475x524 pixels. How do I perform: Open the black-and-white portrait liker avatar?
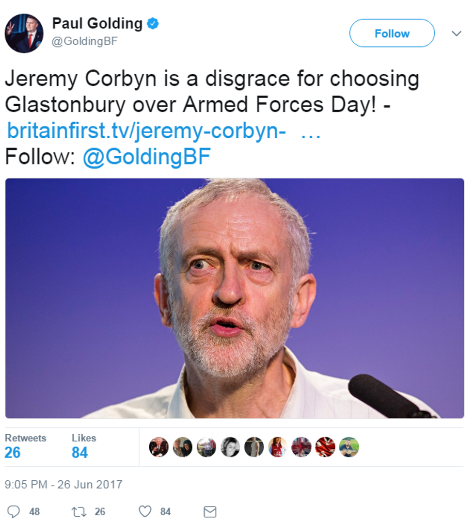coord(230,447)
